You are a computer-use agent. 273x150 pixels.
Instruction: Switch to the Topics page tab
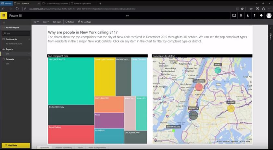point(80,147)
